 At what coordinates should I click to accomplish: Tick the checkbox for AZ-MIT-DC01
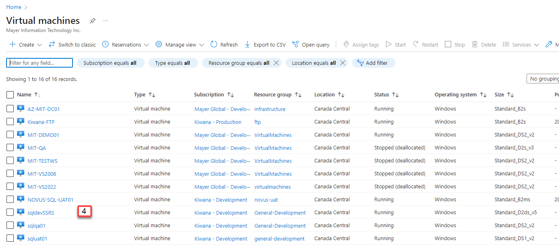pos(10,109)
